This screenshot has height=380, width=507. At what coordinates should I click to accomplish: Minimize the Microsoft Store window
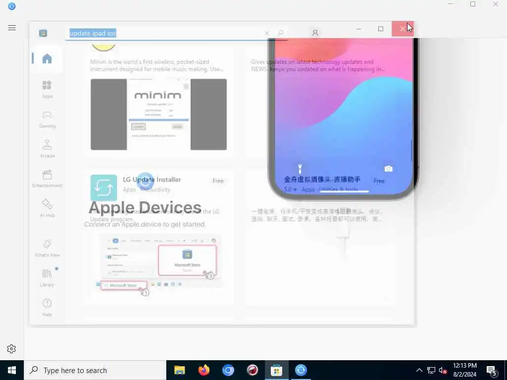pos(358,29)
